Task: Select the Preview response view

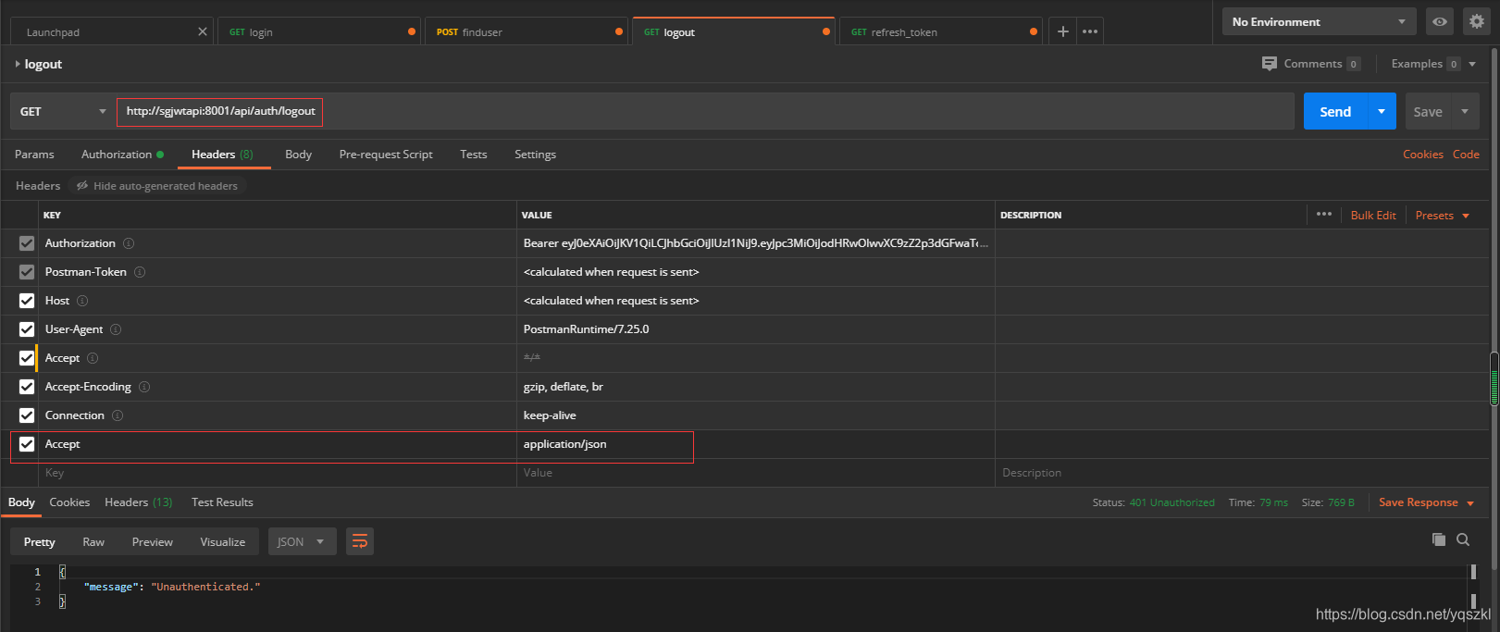Action: point(153,541)
